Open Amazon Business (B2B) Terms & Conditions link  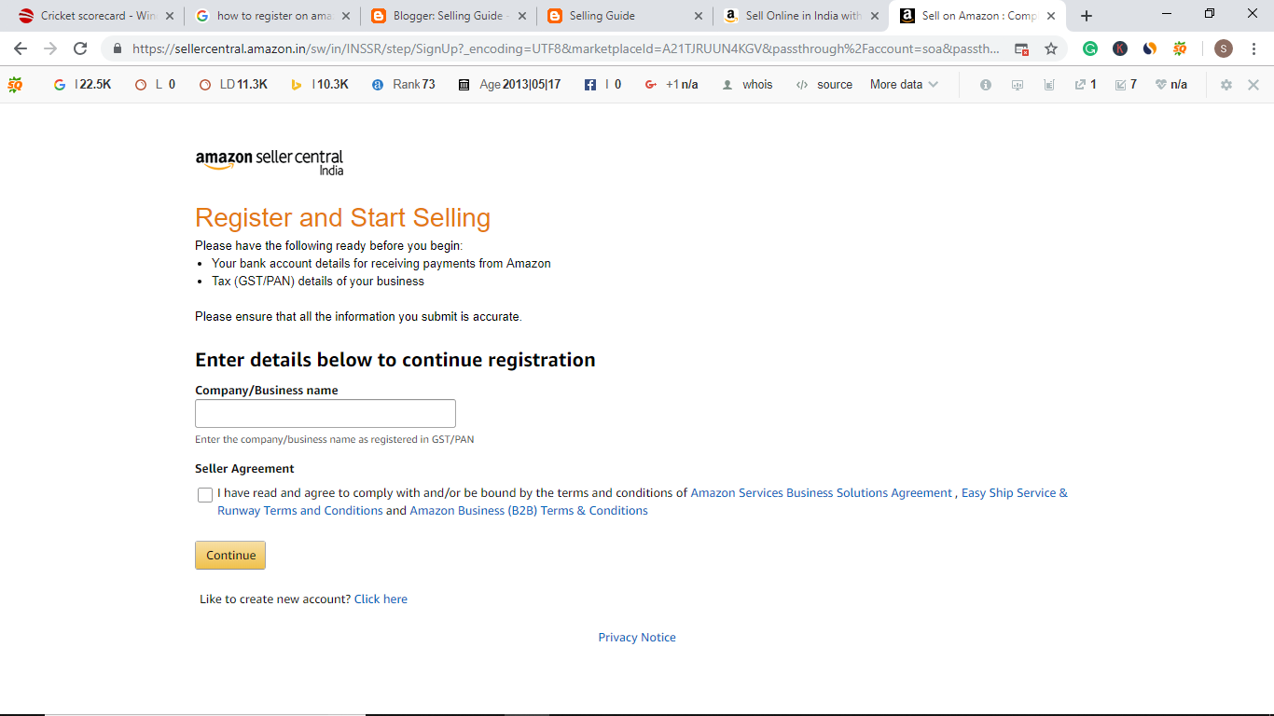coord(529,511)
